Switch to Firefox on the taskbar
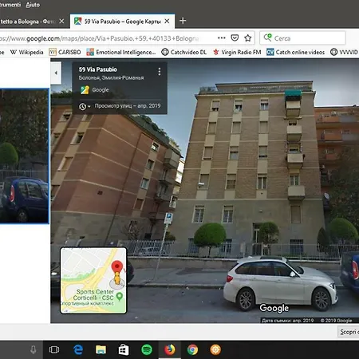 tap(170, 349)
